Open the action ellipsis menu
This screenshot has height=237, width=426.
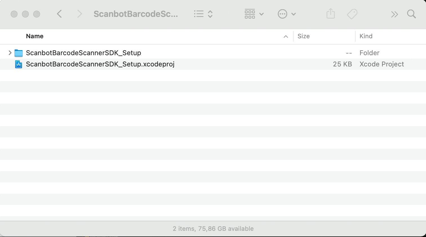coord(287,14)
